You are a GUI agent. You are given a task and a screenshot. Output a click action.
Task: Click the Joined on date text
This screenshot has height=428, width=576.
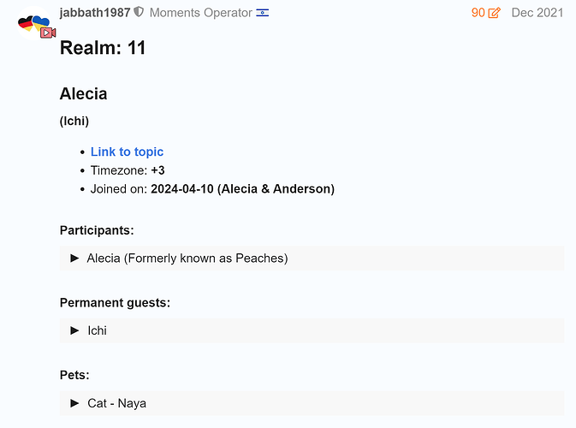coord(242,188)
